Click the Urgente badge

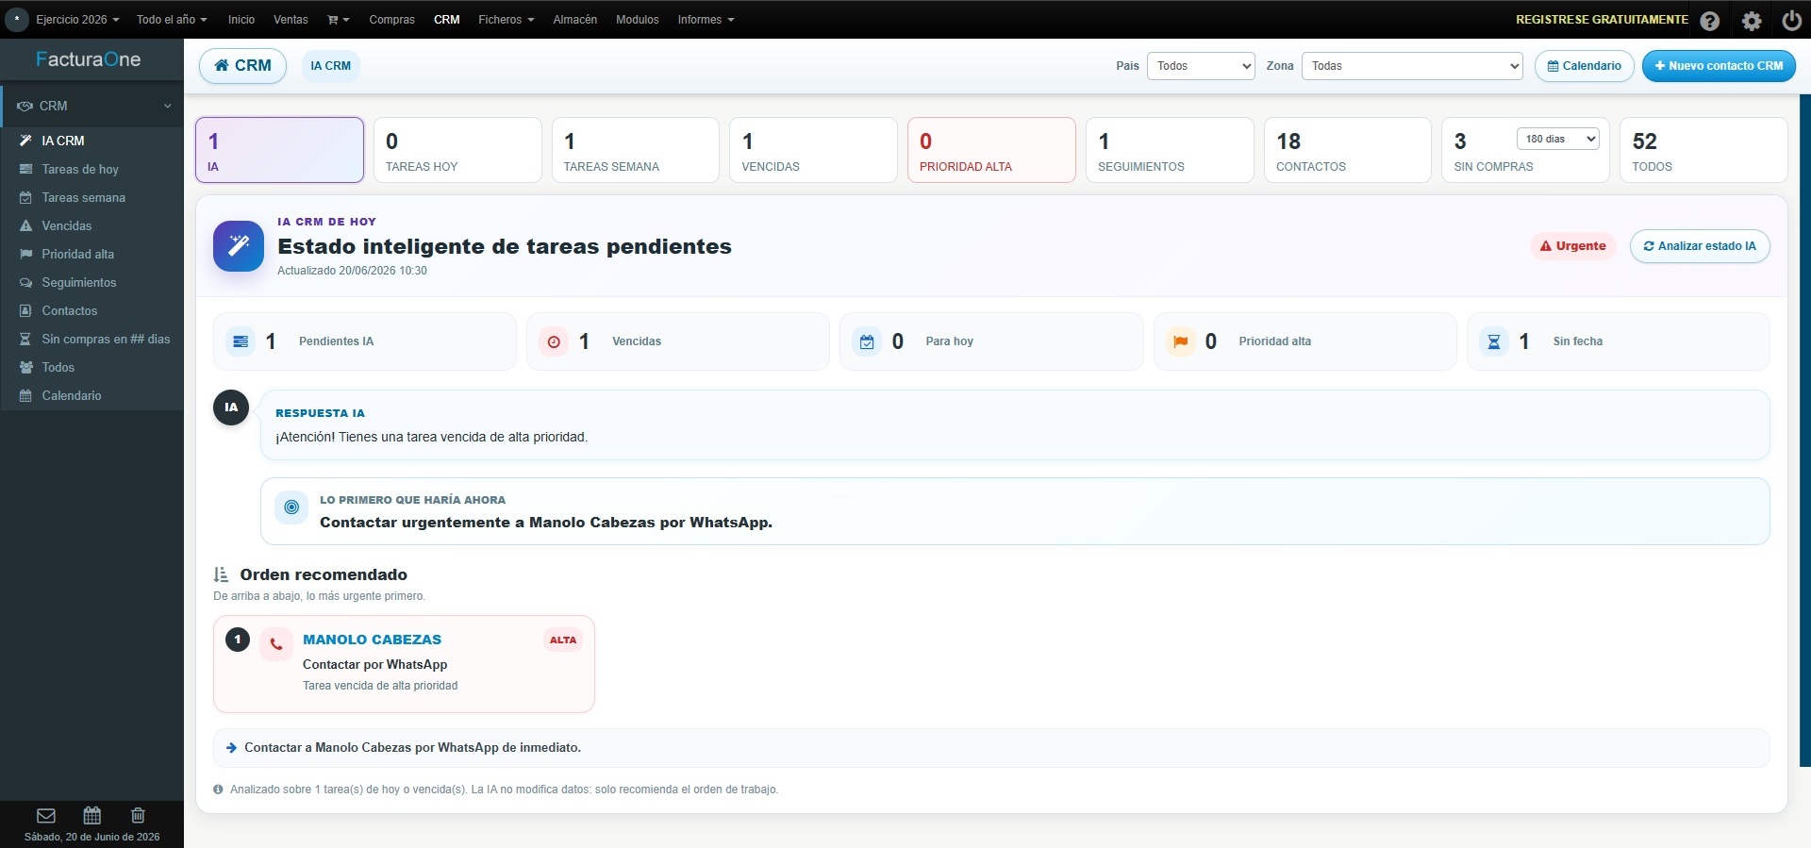pos(1572,246)
